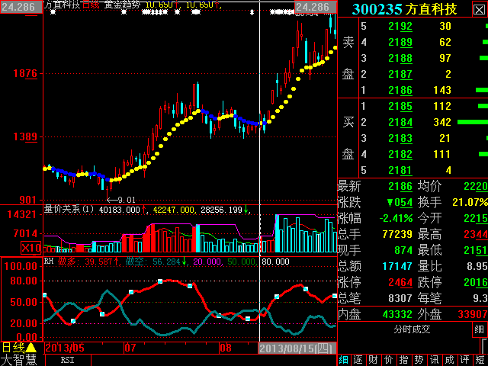Click the 总手 77239 value
This screenshot has height=366, width=488.
(397, 234)
